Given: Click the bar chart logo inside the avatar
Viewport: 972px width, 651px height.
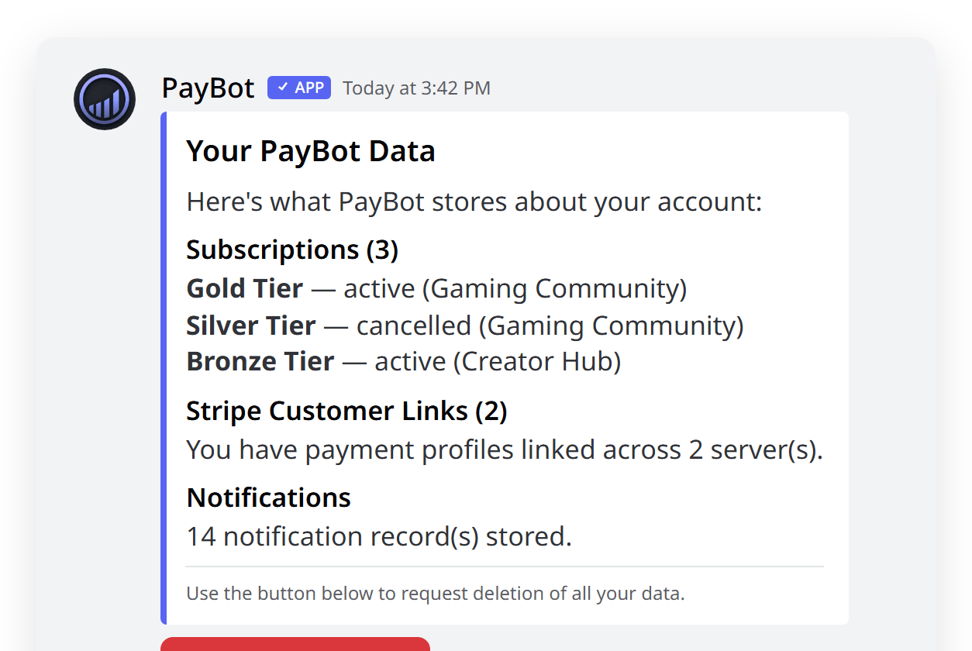Looking at the screenshot, I should coord(104,104).
